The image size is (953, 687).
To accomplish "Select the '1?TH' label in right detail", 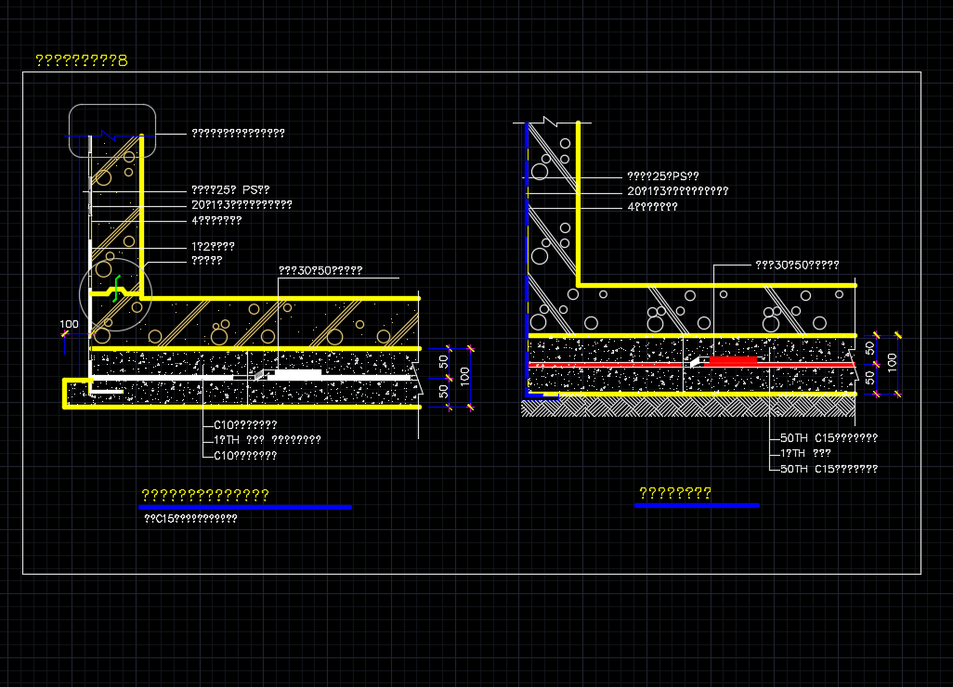I will (x=805, y=454).
